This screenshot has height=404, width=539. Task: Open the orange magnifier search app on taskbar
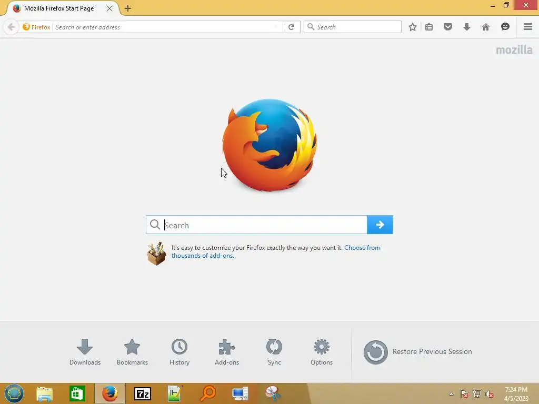[x=207, y=393]
